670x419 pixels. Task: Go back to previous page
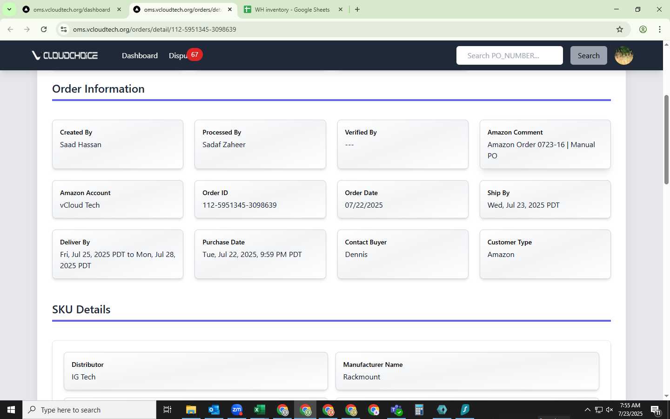point(10,29)
